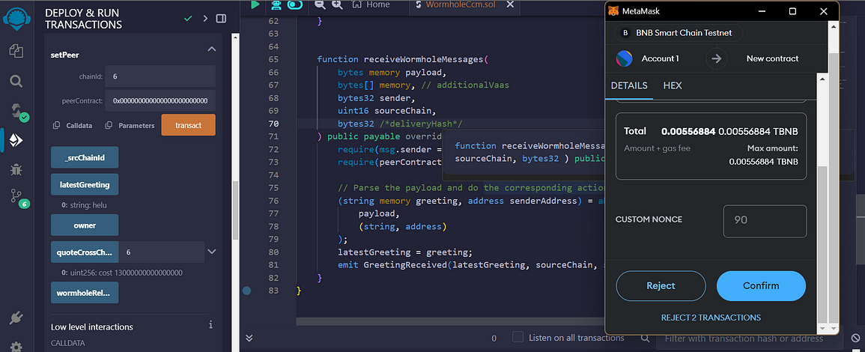The height and width of the screenshot is (352, 865).
Task: Collapse the setPeer function panel
Action: tap(211, 49)
